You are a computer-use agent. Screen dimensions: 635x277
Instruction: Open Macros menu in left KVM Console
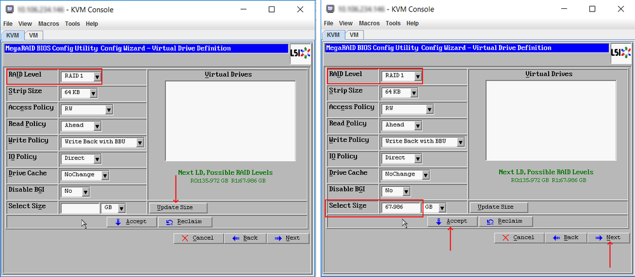[48, 24]
